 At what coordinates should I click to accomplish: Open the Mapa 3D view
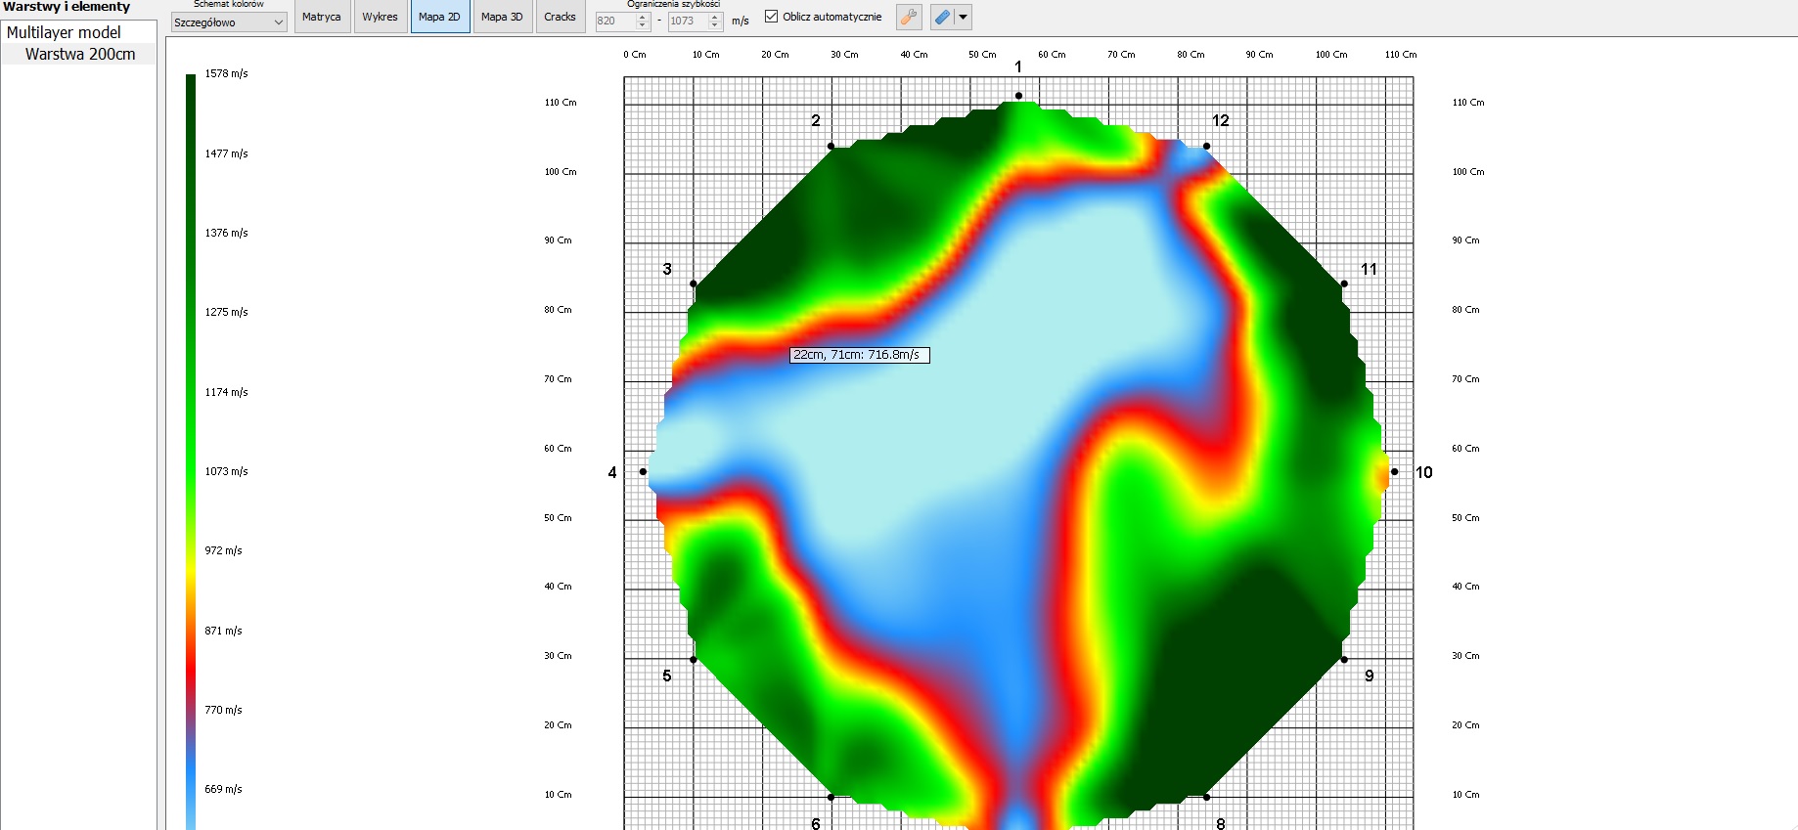pyautogui.click(x=502, y=17)
